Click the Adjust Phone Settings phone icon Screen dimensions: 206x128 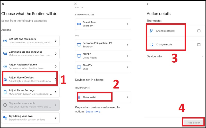point(5,92)
